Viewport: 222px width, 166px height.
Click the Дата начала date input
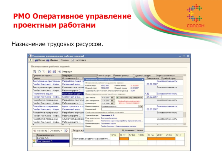(106, 98)
